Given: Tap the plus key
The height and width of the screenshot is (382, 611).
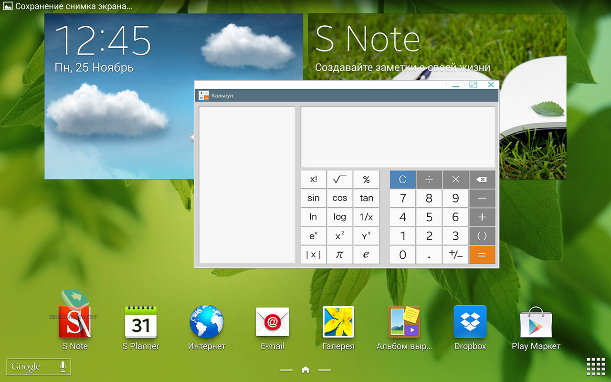Looking at the screenshot, I should pyautogui.click(x=482, y=217).
